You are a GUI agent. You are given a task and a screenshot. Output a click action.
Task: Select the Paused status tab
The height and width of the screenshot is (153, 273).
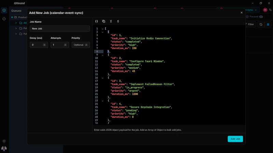coord(254,17)
